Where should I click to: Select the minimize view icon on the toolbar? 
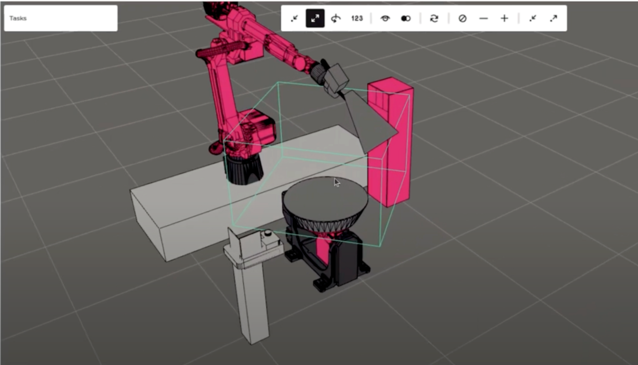coord(294,18)
